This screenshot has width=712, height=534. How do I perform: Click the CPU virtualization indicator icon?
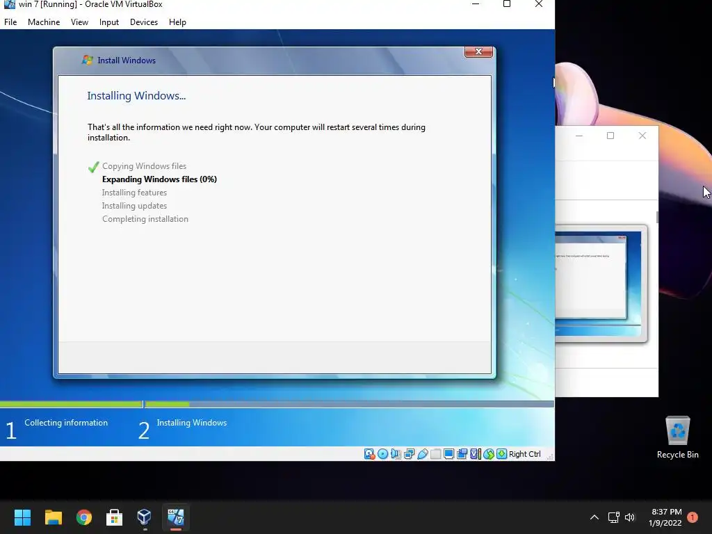point(476,454)
